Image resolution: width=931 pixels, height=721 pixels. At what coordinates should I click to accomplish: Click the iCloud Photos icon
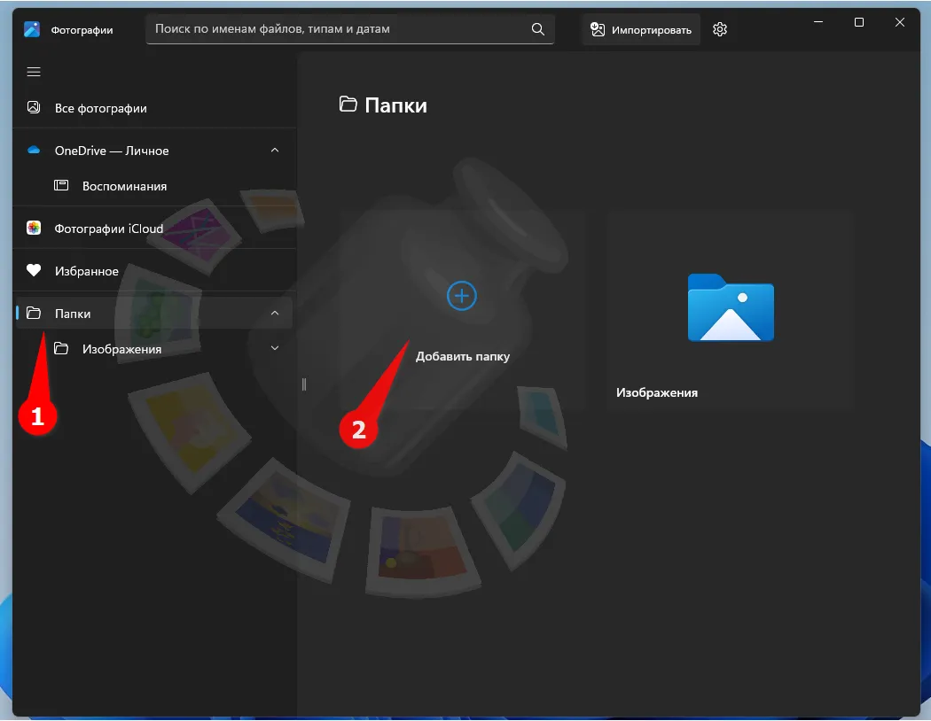point(34,229)
